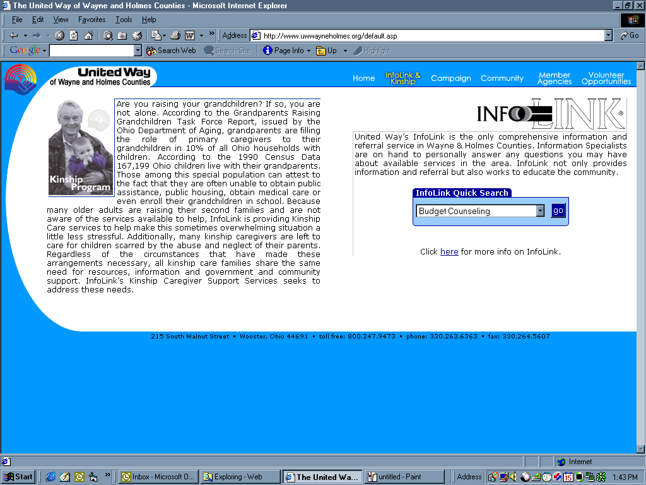Click the Stop loading icon
Image resolution: width=646 pixels, height=485 pixels.
[x=59, y=35]
